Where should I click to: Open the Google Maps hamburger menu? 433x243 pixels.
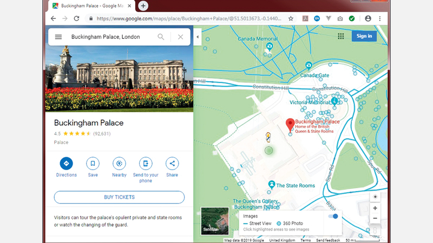click(58, 37)
